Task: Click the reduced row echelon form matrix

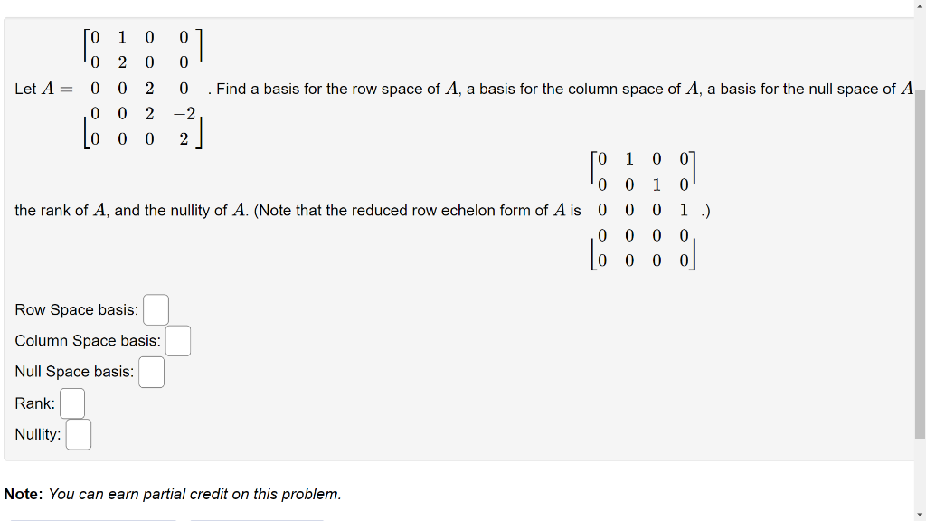Action: [x=642, y=209]
